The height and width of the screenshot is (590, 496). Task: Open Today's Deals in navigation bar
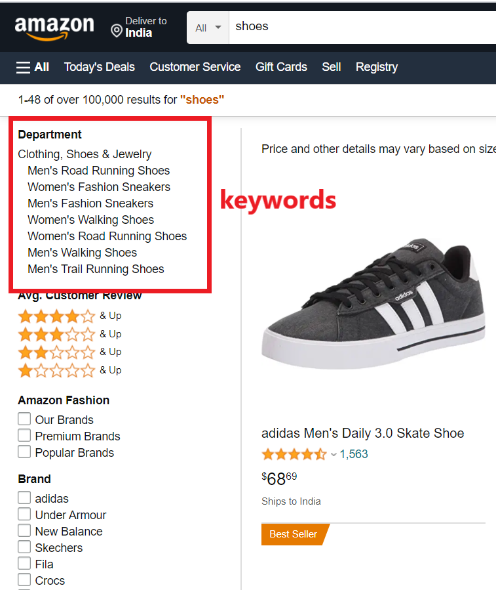coord(100,67)
